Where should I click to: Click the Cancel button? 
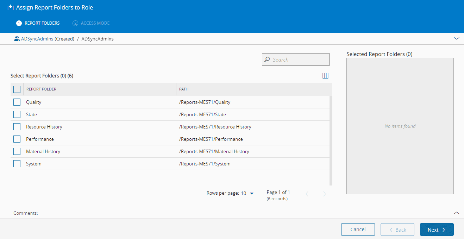358,229
